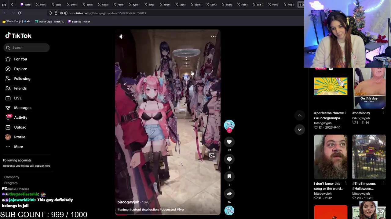
Task: Click the video progress bar
Action: 167,215
